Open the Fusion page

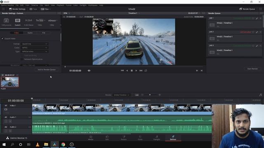pyautogui.click(x=124, y=138)
